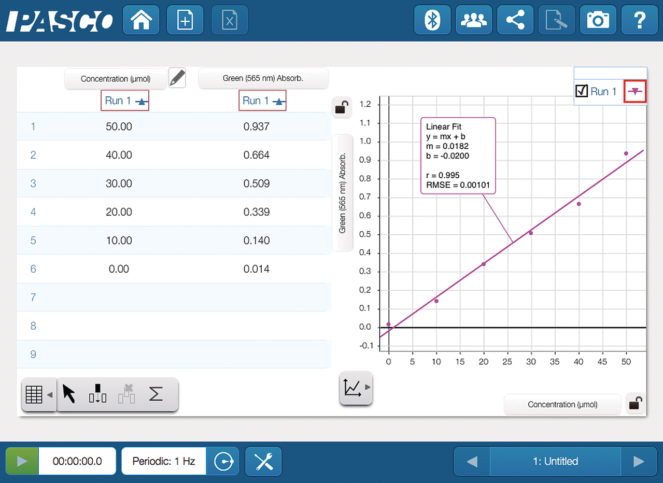This screenshot has height=483, width=663.
Task: Select the '1: Untitled' page label
Action: (x=555, y=461)
